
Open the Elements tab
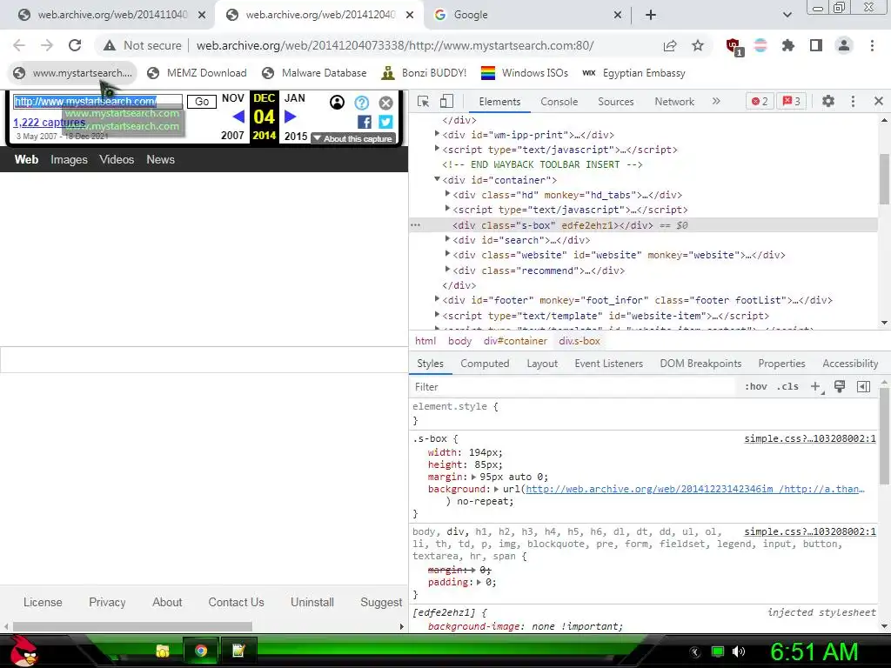499,102
